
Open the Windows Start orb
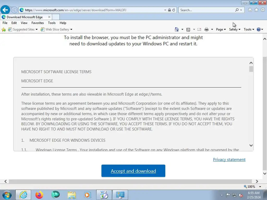(7, 195)
